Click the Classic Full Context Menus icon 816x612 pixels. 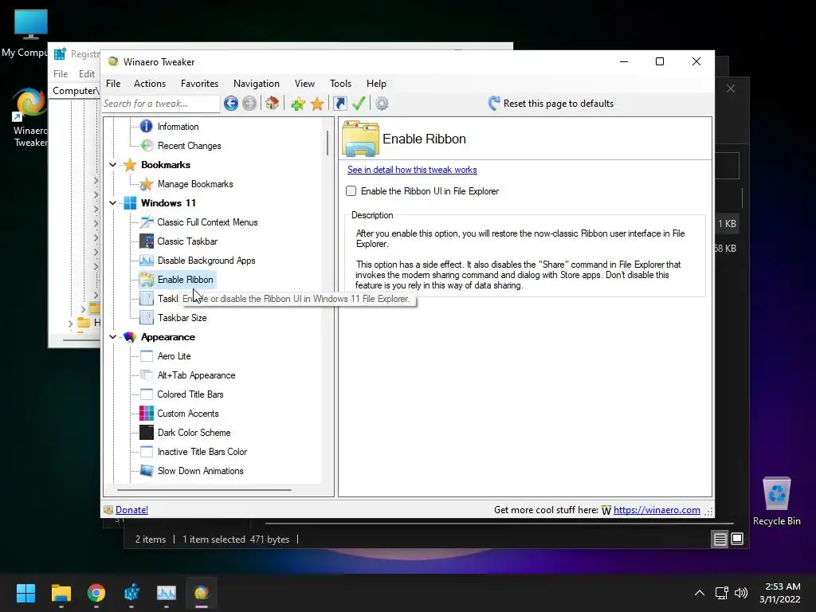pos(147,222)
